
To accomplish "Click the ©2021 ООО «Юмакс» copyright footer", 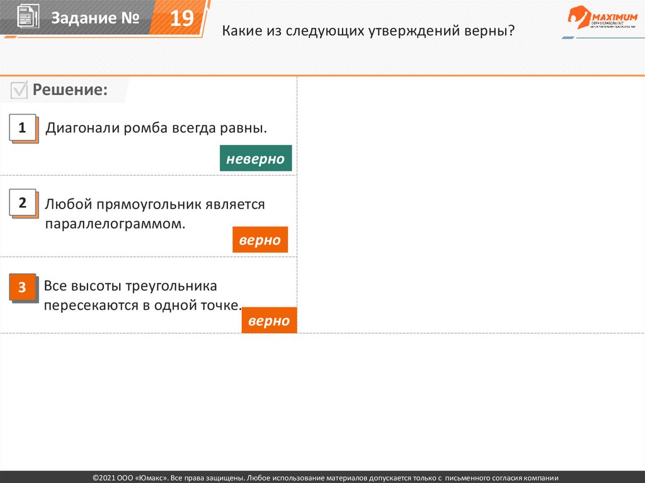I will pos(326,478).
